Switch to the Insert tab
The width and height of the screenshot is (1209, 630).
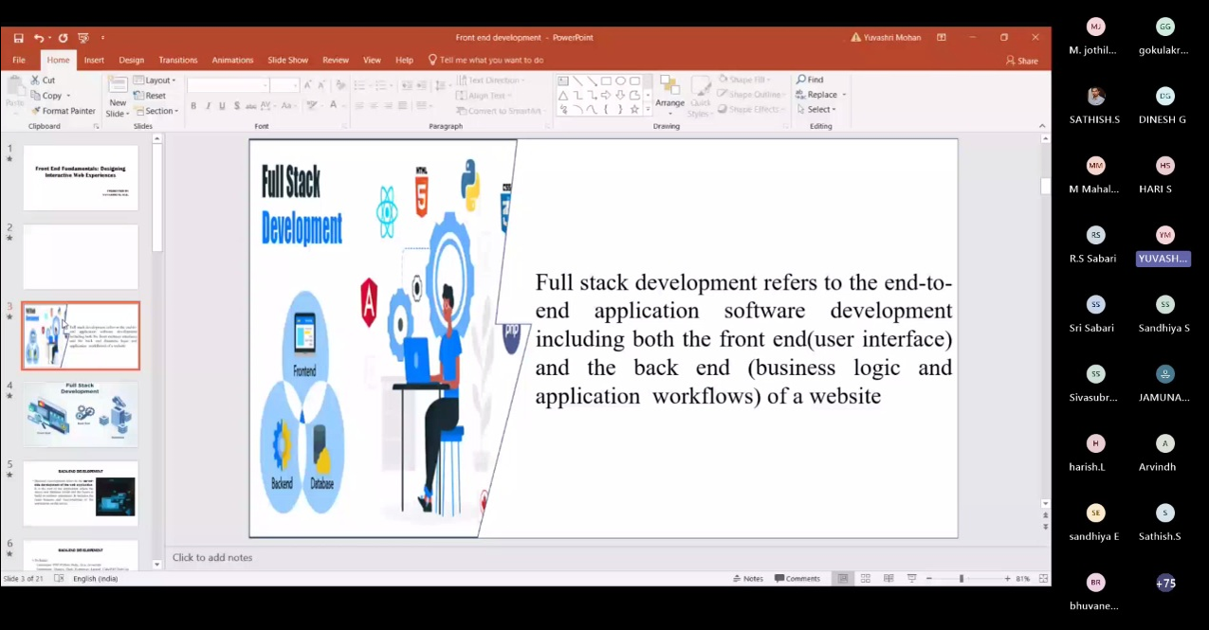coord(94,60)
